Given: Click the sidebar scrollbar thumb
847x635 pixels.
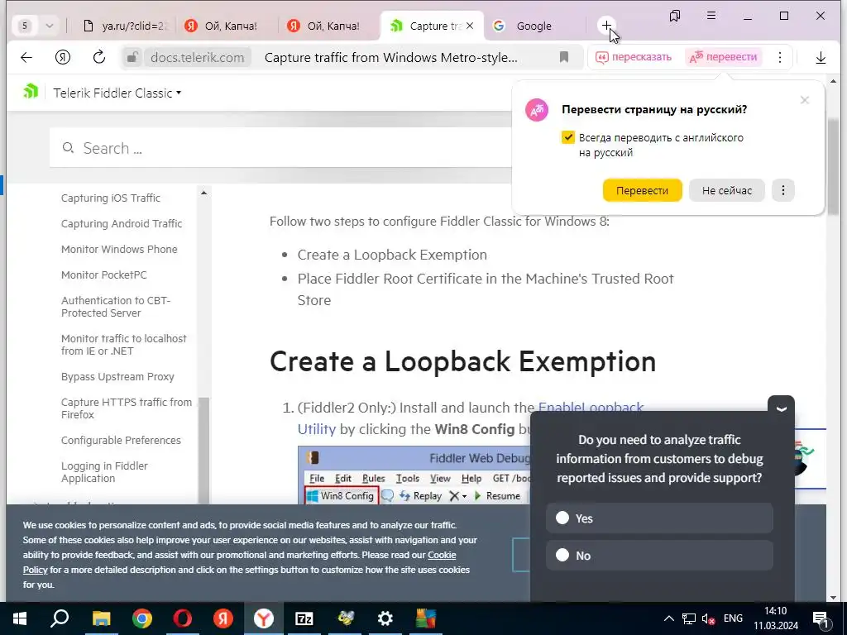Looking at the screenshot, I should tap(203, 449).
